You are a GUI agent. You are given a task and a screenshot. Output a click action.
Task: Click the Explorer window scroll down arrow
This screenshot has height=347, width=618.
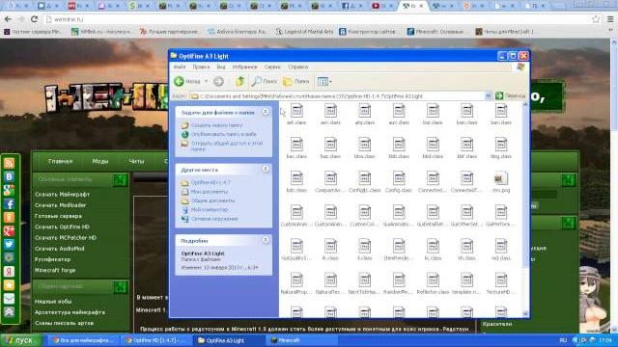[x=525, y=313]
